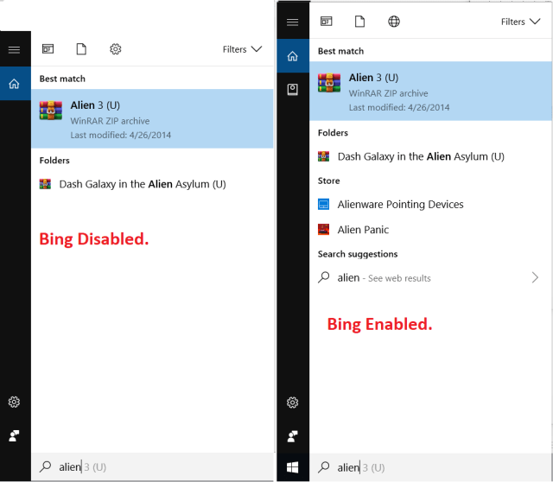Select Home icon in Bing Enabled sidebar

point(292,55)
